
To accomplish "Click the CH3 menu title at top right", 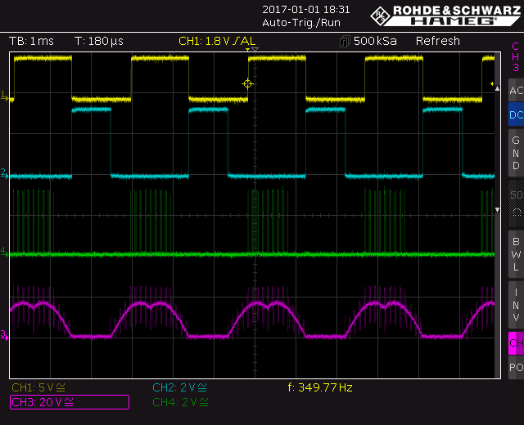I will (x=516, y=56).
